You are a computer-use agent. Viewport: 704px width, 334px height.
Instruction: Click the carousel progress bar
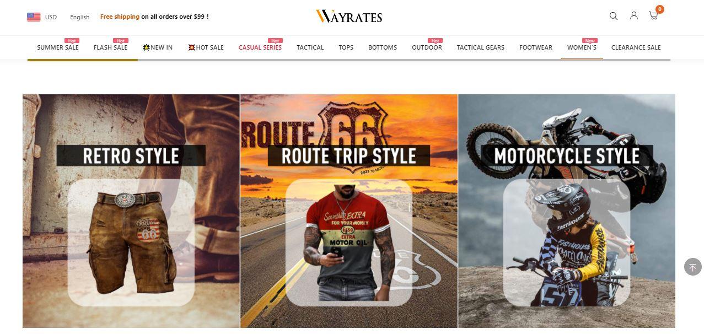tap(349, 60)
